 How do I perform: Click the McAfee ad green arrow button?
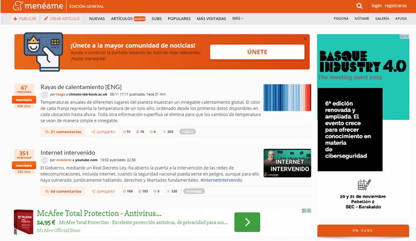click(247, 222)
